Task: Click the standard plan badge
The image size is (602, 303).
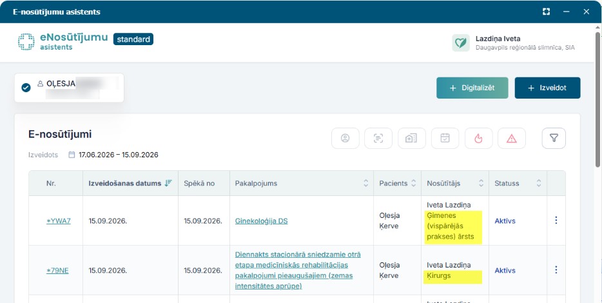Action: tap(133, 39)
